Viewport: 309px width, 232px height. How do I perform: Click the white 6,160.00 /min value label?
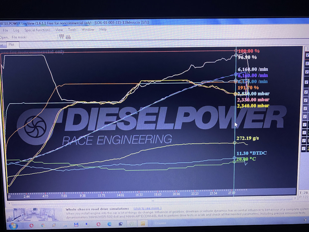[253, 69]
